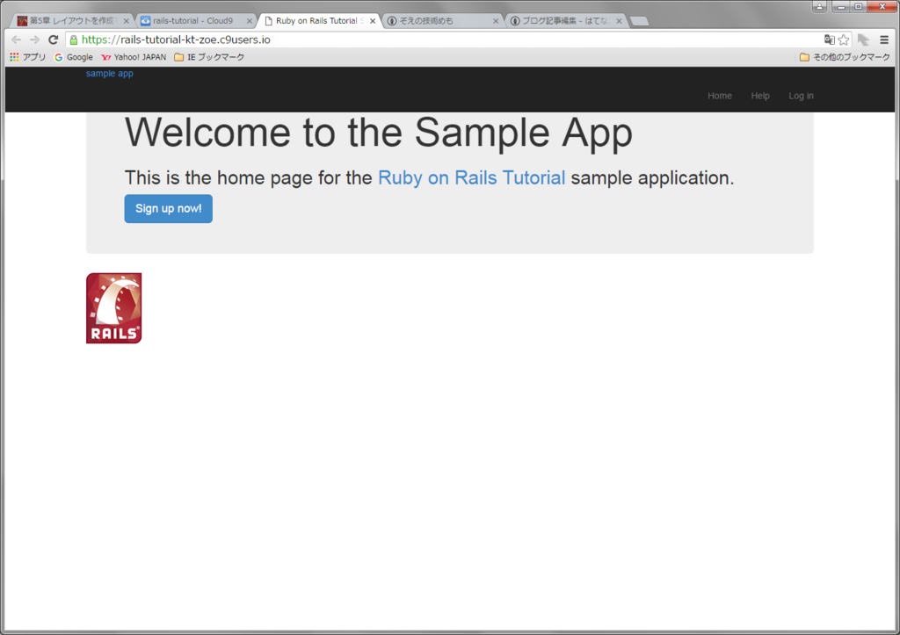This screenshot has height=635, width=900.
Task: Open the Chrome hamburger menu
Action: click(x=884, y=40)
